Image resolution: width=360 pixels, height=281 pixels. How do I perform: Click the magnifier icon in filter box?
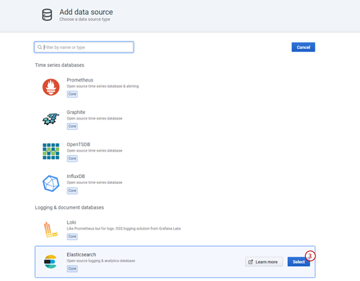coord(40,47)
